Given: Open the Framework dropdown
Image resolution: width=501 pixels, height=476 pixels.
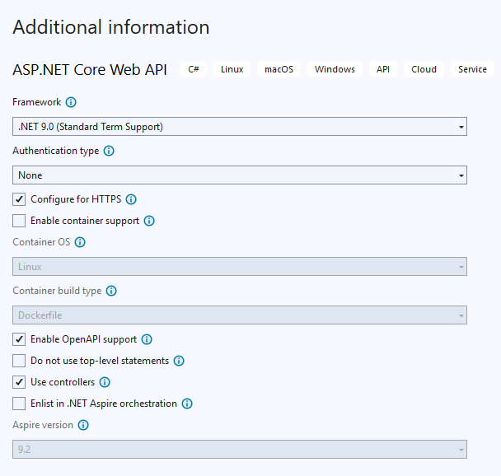Looking at the screenshot, I should coord(240,127).
